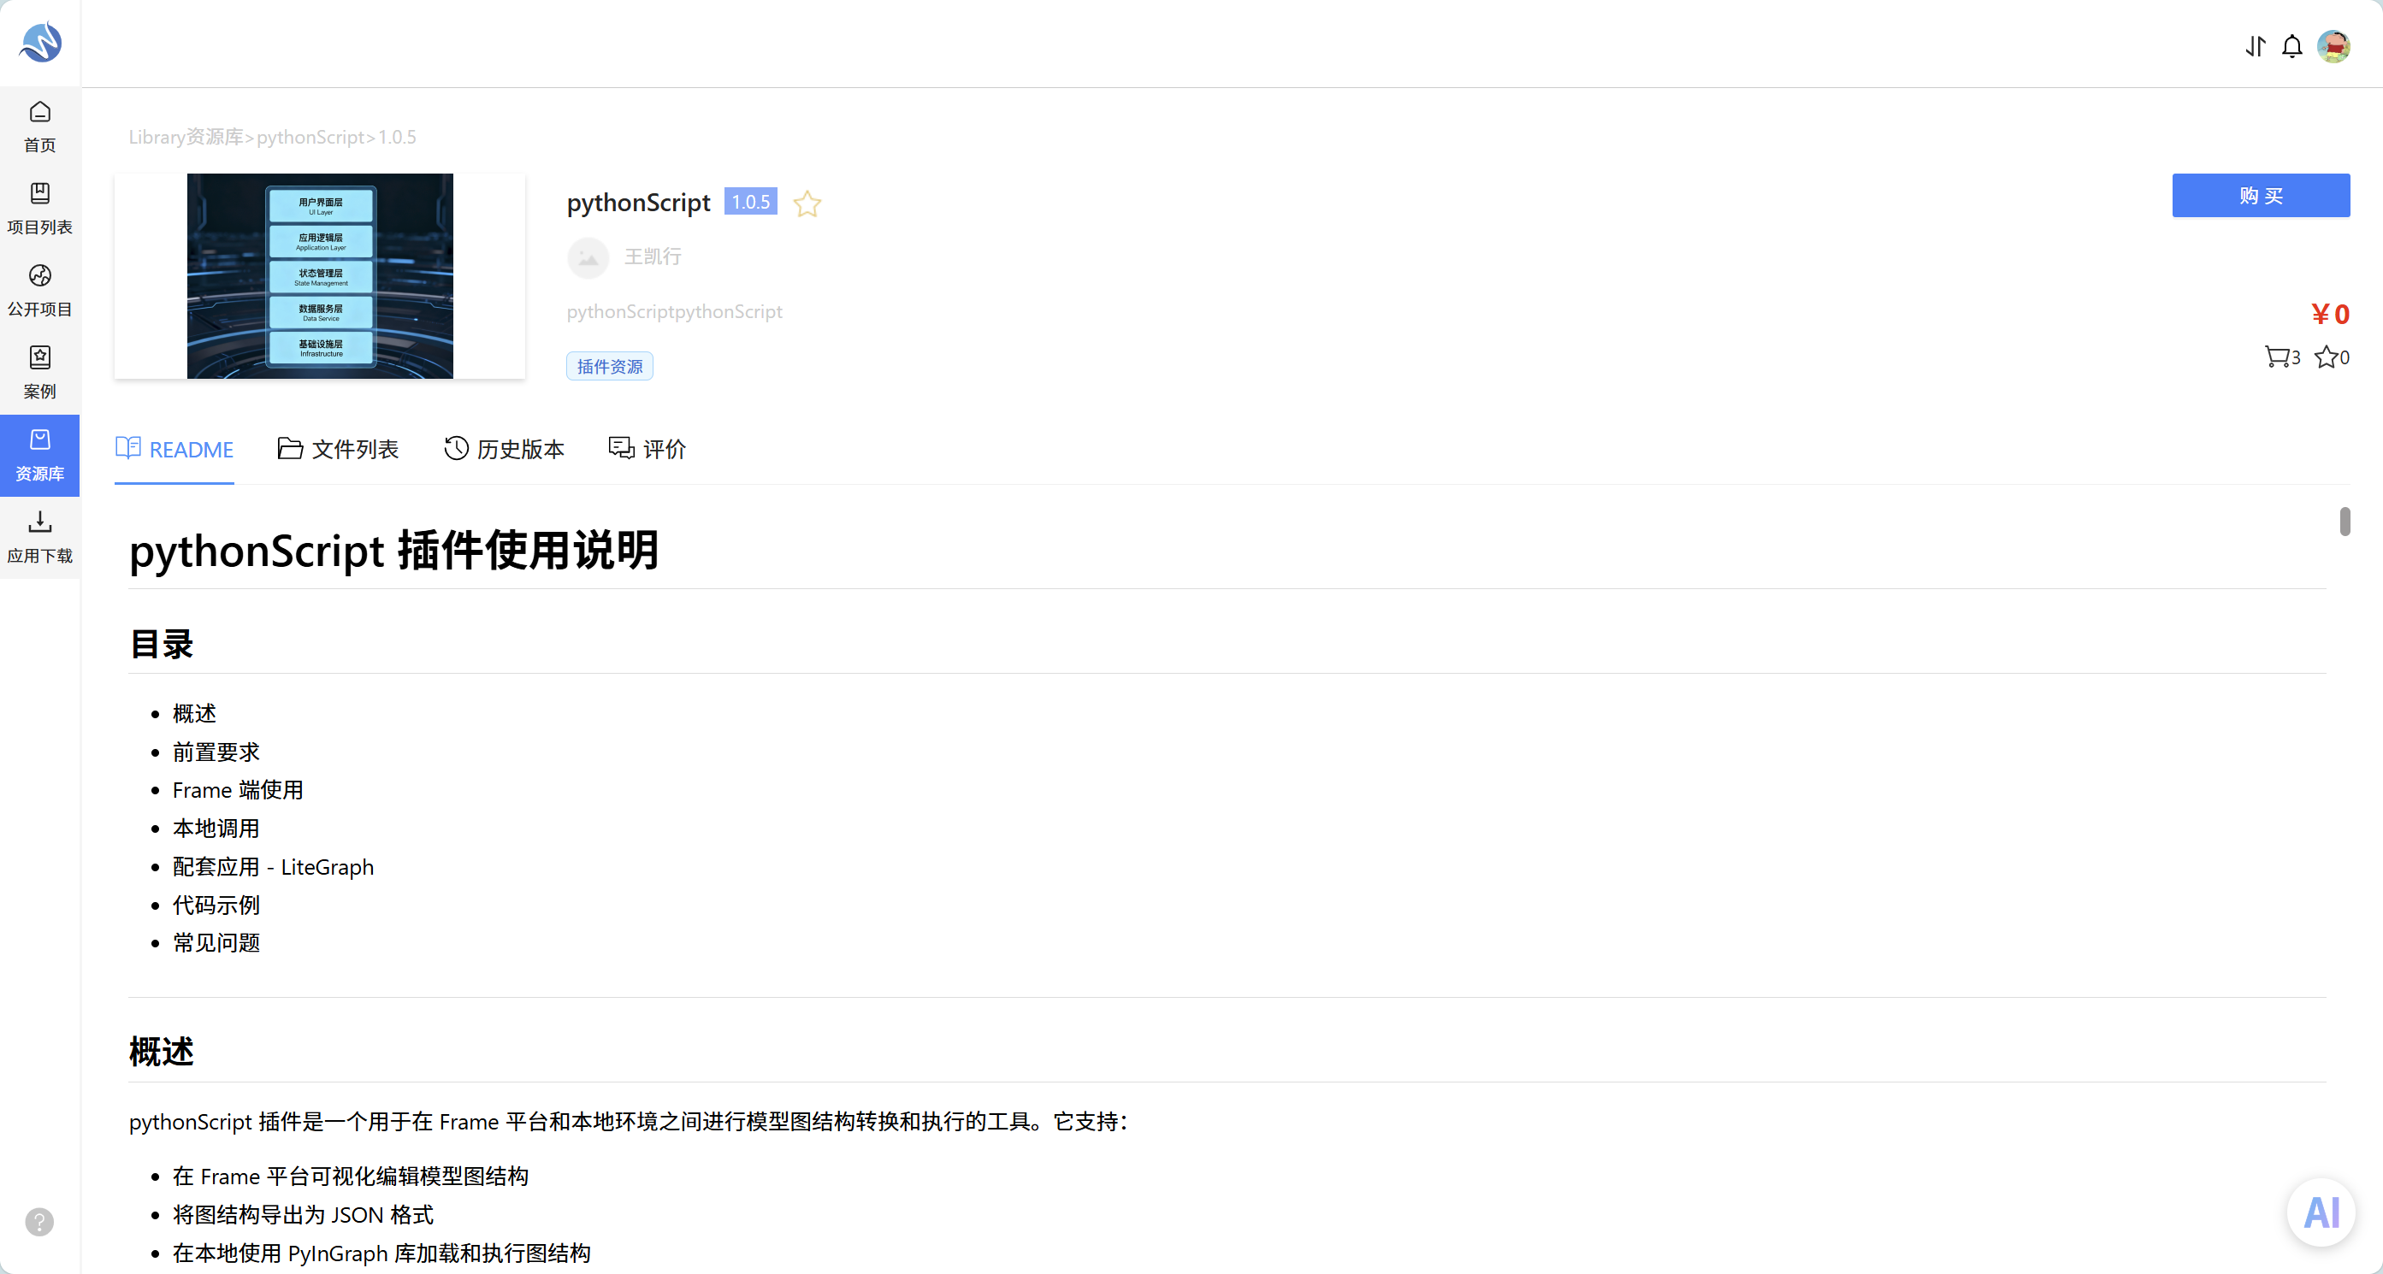Screen dimensions: 2383x1274
Task: Switch to the 文件列表 tab
Action: [339, 450]
